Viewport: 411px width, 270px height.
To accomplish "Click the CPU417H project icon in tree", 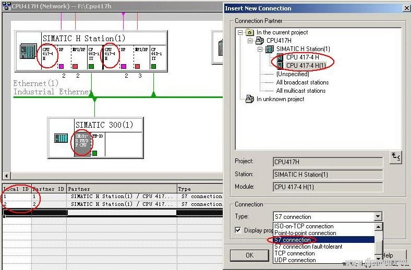I will tap(260, 41).
